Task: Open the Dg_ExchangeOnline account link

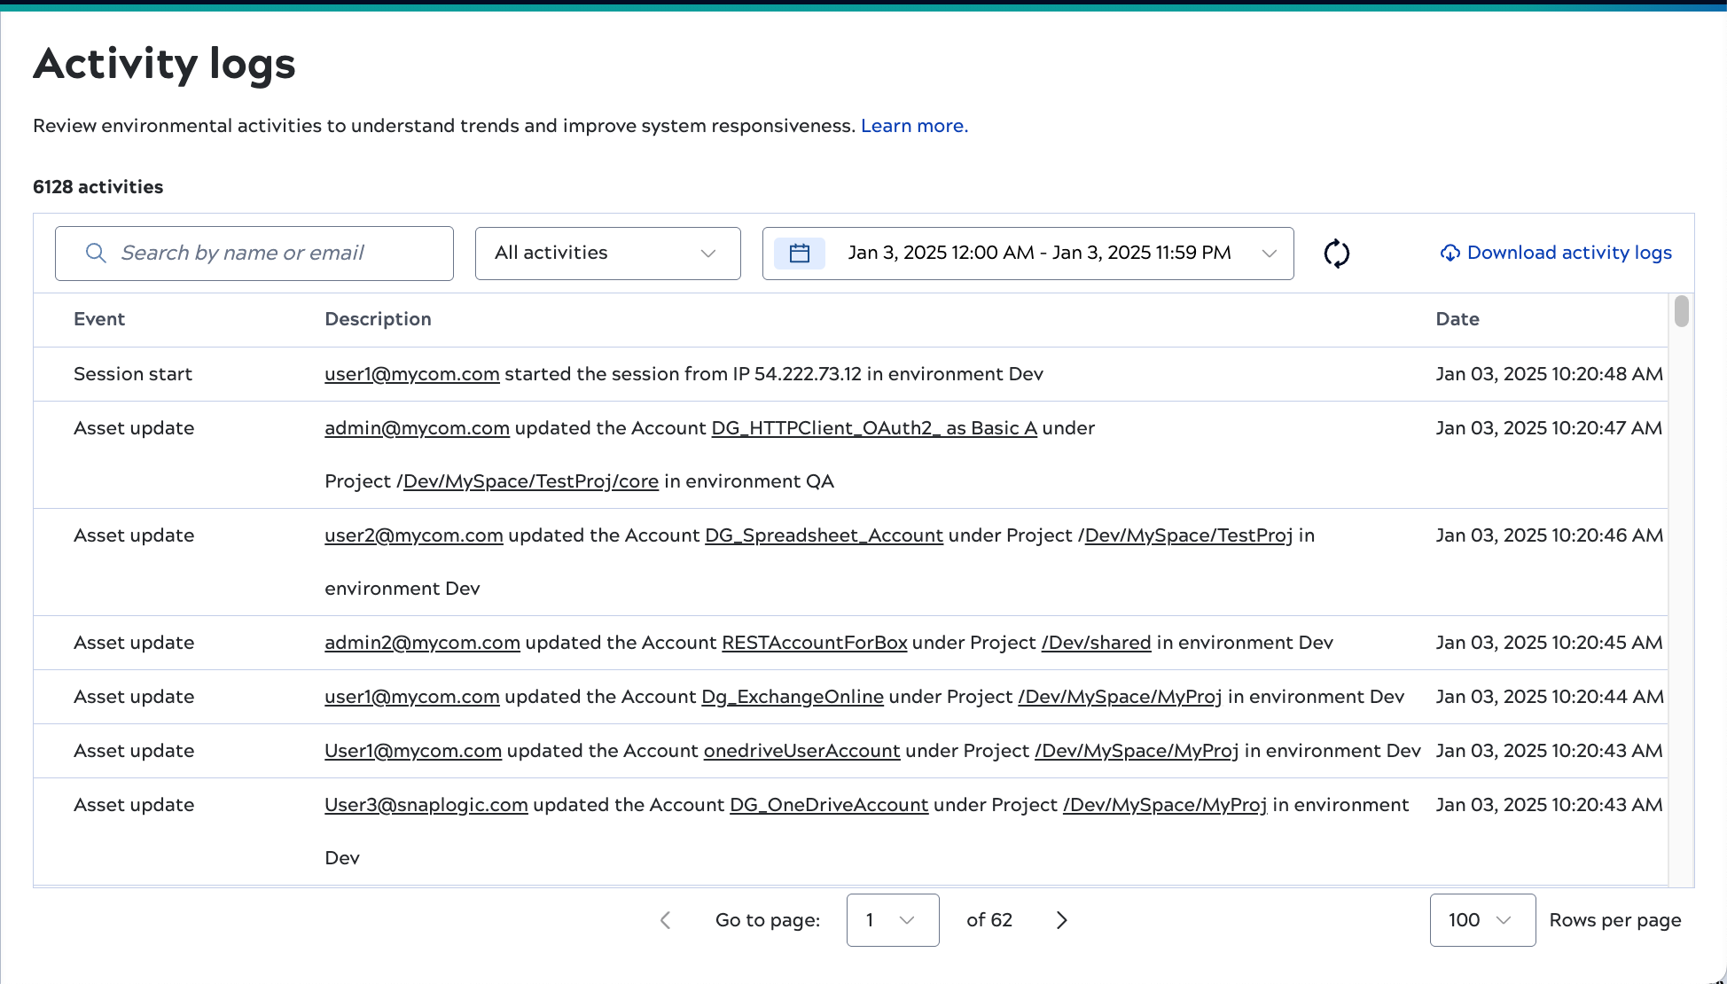Action: [x=792, y=697]
